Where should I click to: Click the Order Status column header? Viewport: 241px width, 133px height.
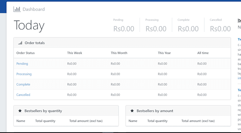[26, 53]
